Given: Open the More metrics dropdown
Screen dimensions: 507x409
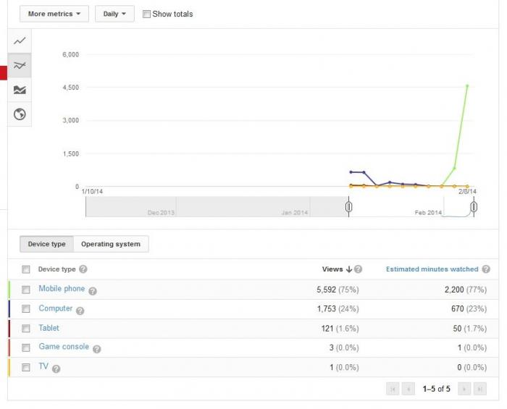Looking at the screenshot, I should pyautogui.click(x=54, y=14).
